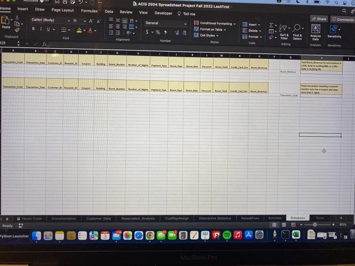This screenshot has width=355, height=266.
Task: Open the Data ribbon tab
Action: 109,12
